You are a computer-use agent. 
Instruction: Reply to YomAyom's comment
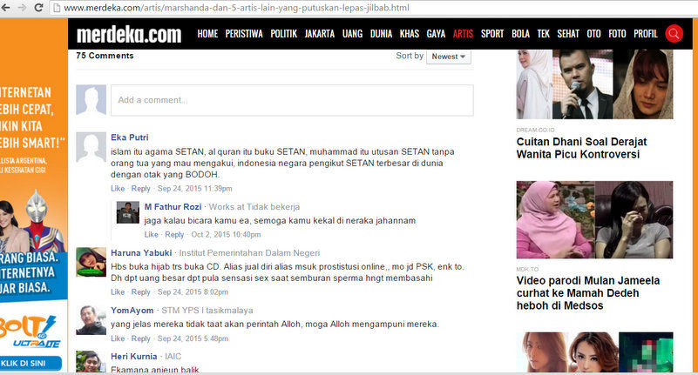tap(140, 338)
